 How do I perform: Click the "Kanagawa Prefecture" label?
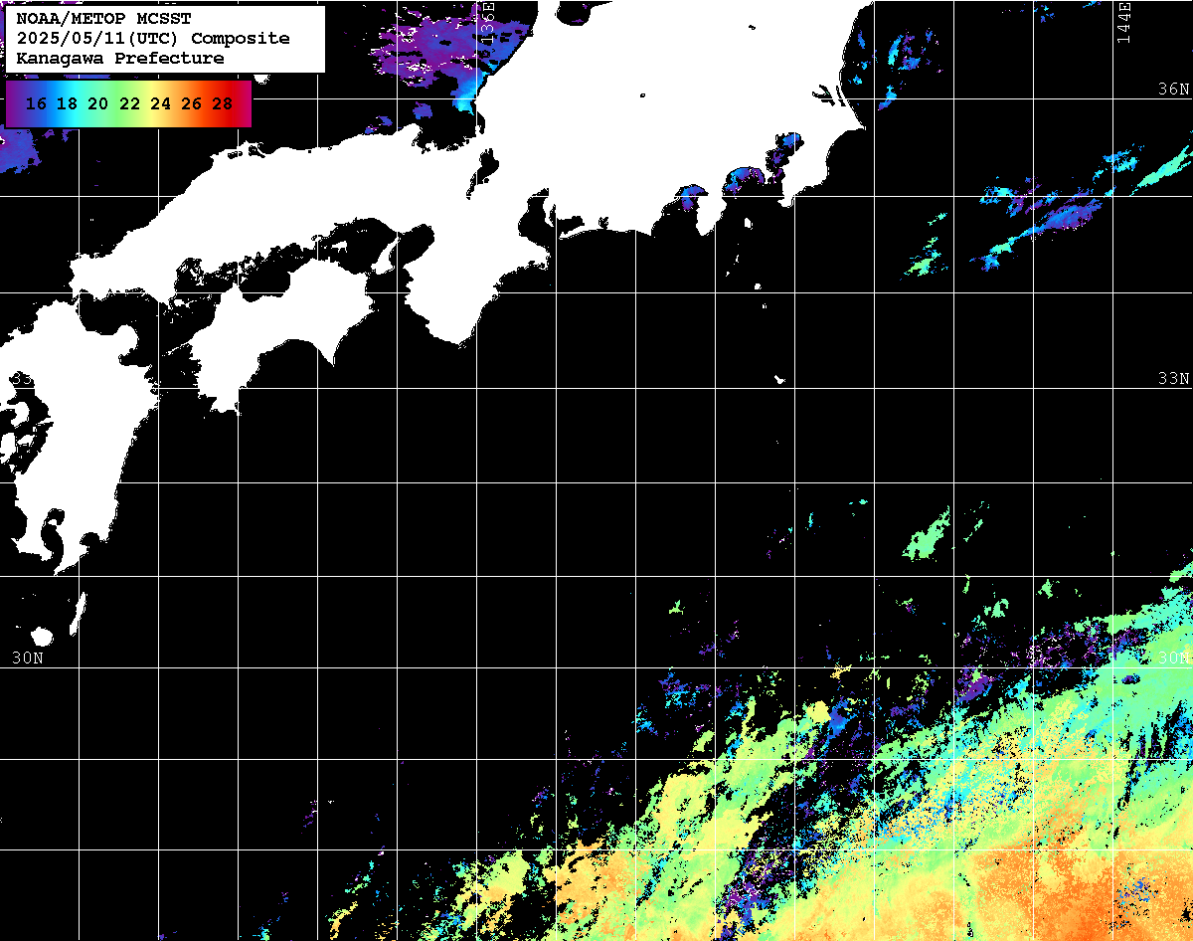point(120,59)
